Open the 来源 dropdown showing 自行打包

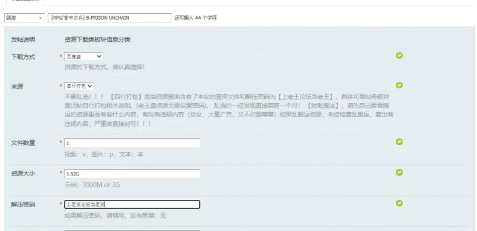coord(79,86)
